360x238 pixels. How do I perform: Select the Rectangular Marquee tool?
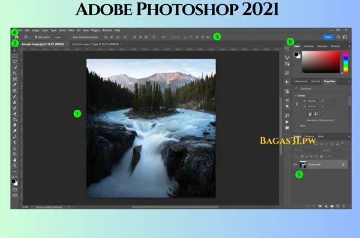point(14,56)
